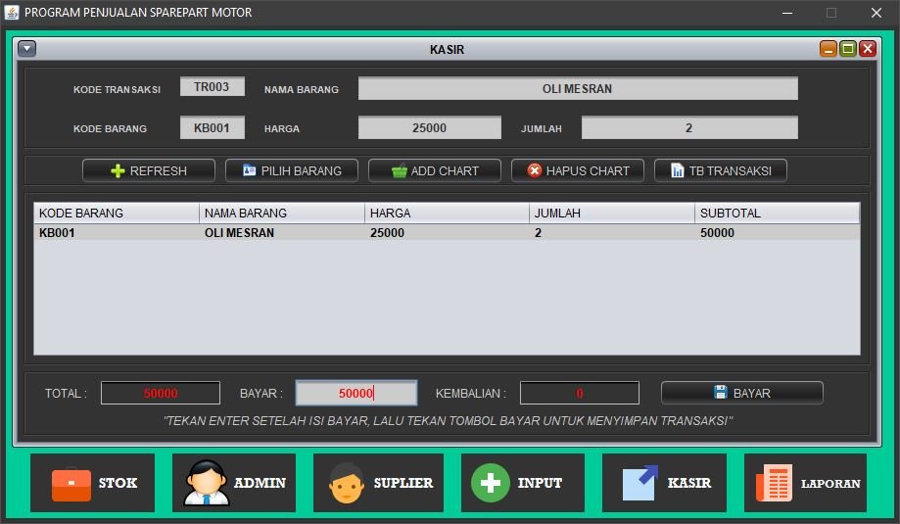The width and height of the screenshot is (900, 524).
Task: Click the JUMLAH quantity field
Action: point(688,127)
